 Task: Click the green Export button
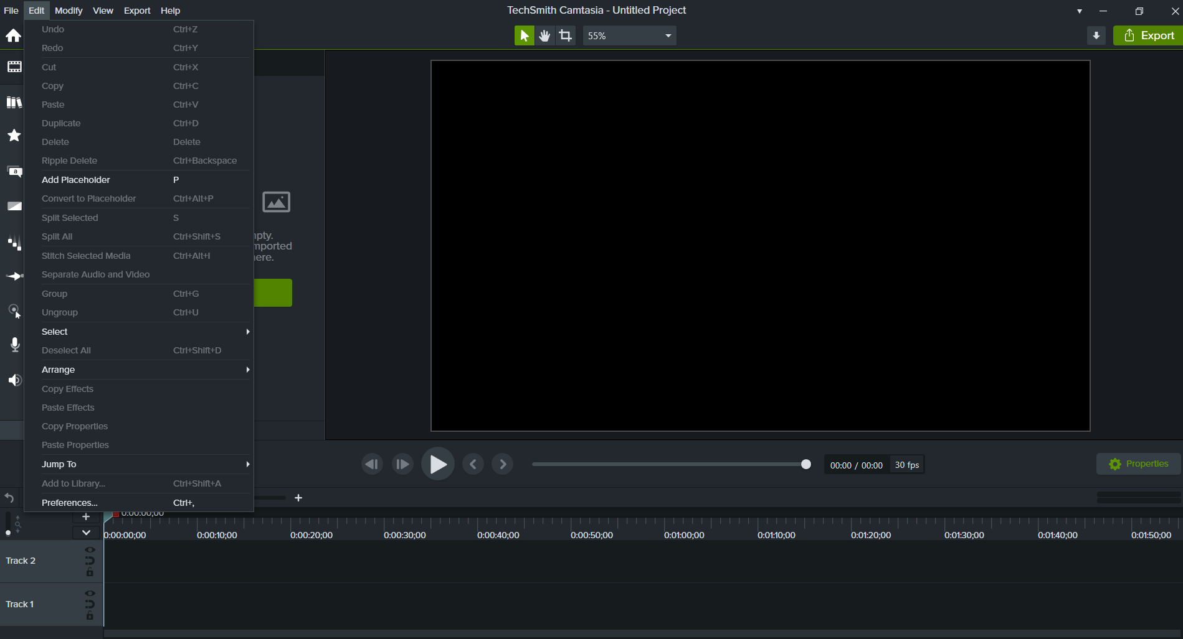pyautogui.click(x=1149, y=35)
